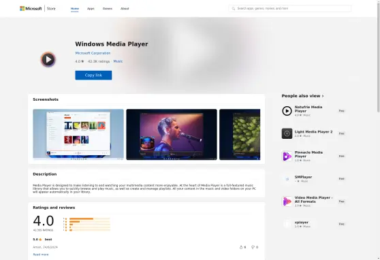
Task: Click the Natufrie Media Player title
Action: [x=308, y=109]
